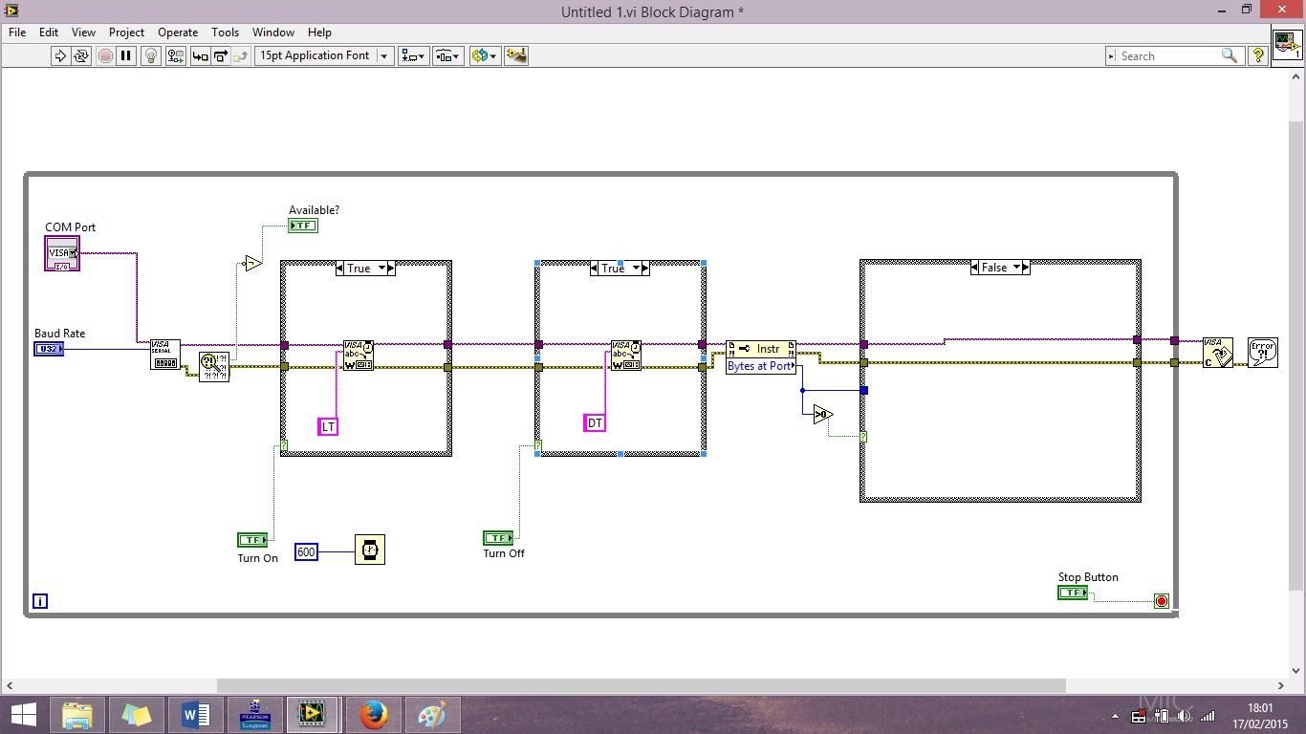This screenshot has width=1306, height=734.
Task: Click the Retain Wire Values icon
Action: 175,55
